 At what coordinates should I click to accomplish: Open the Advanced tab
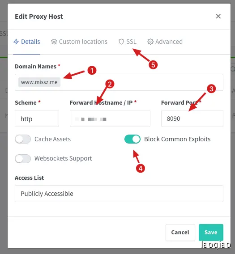(x=165, y=42)
